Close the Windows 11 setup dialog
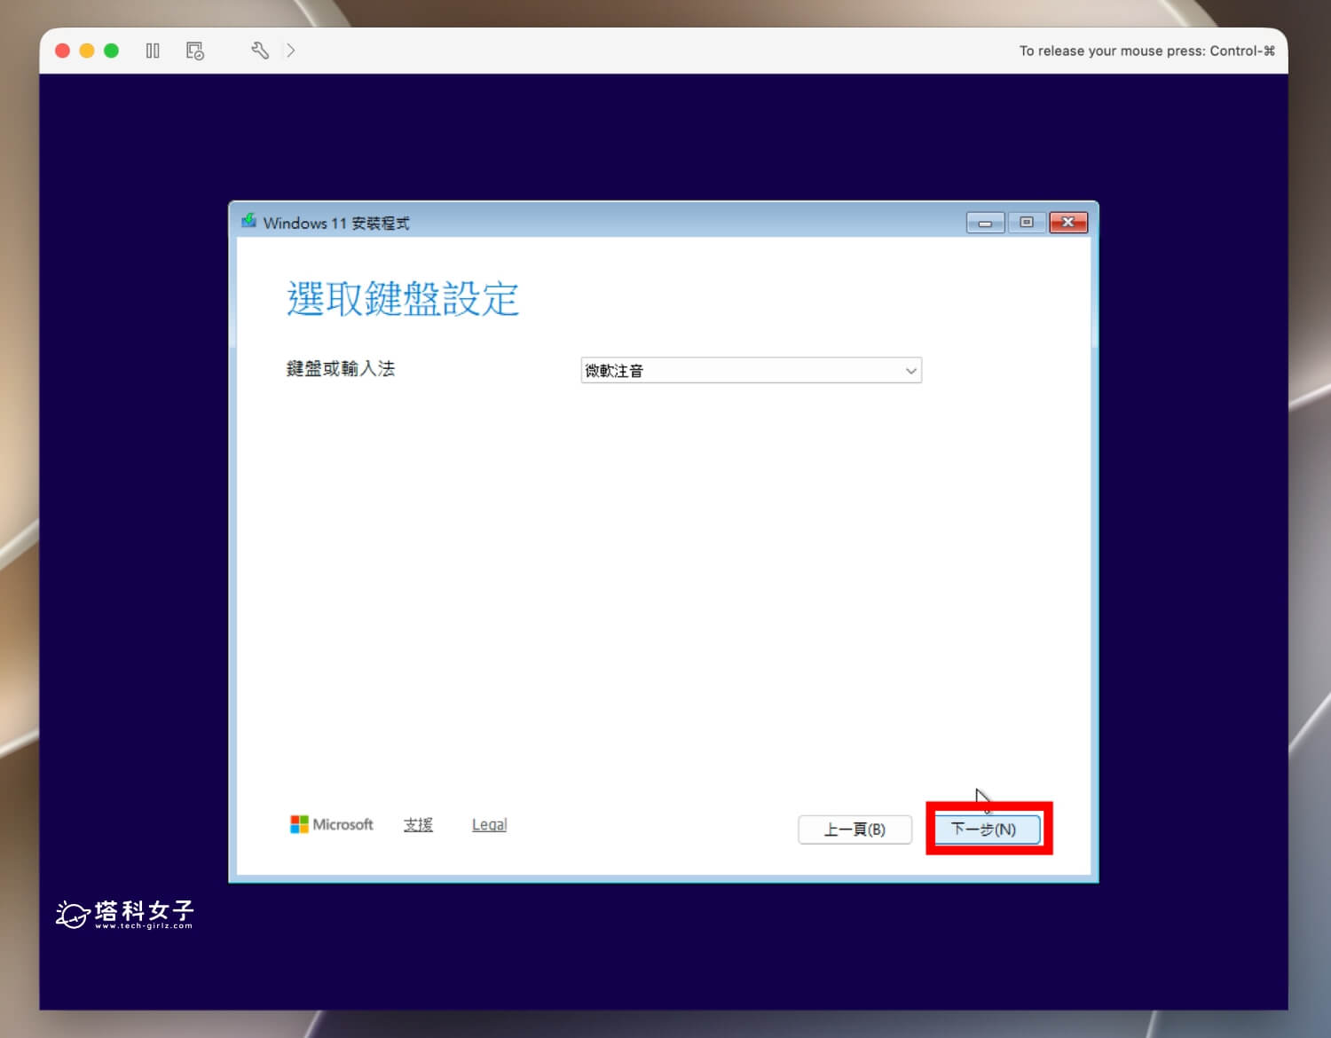Screen dimensions: 1331x1038 (x=1068, y=223)
